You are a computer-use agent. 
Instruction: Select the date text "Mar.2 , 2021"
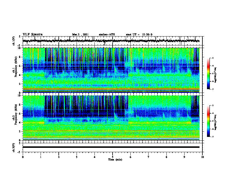click(x=80, y=35)
